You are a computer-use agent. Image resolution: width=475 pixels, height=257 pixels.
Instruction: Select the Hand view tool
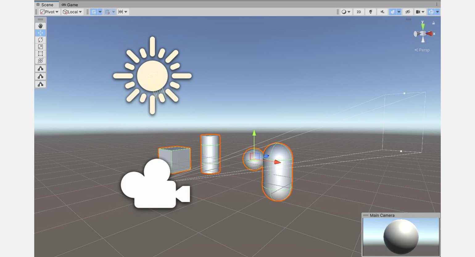click(x=40, y=26)
